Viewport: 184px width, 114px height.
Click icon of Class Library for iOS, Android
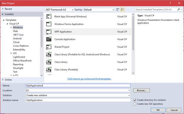coord(49,54)
